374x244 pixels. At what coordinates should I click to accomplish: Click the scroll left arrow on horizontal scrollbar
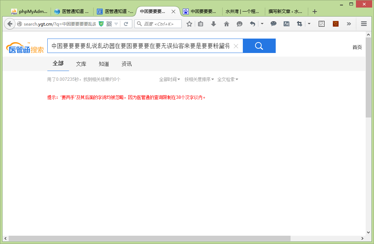5,238
